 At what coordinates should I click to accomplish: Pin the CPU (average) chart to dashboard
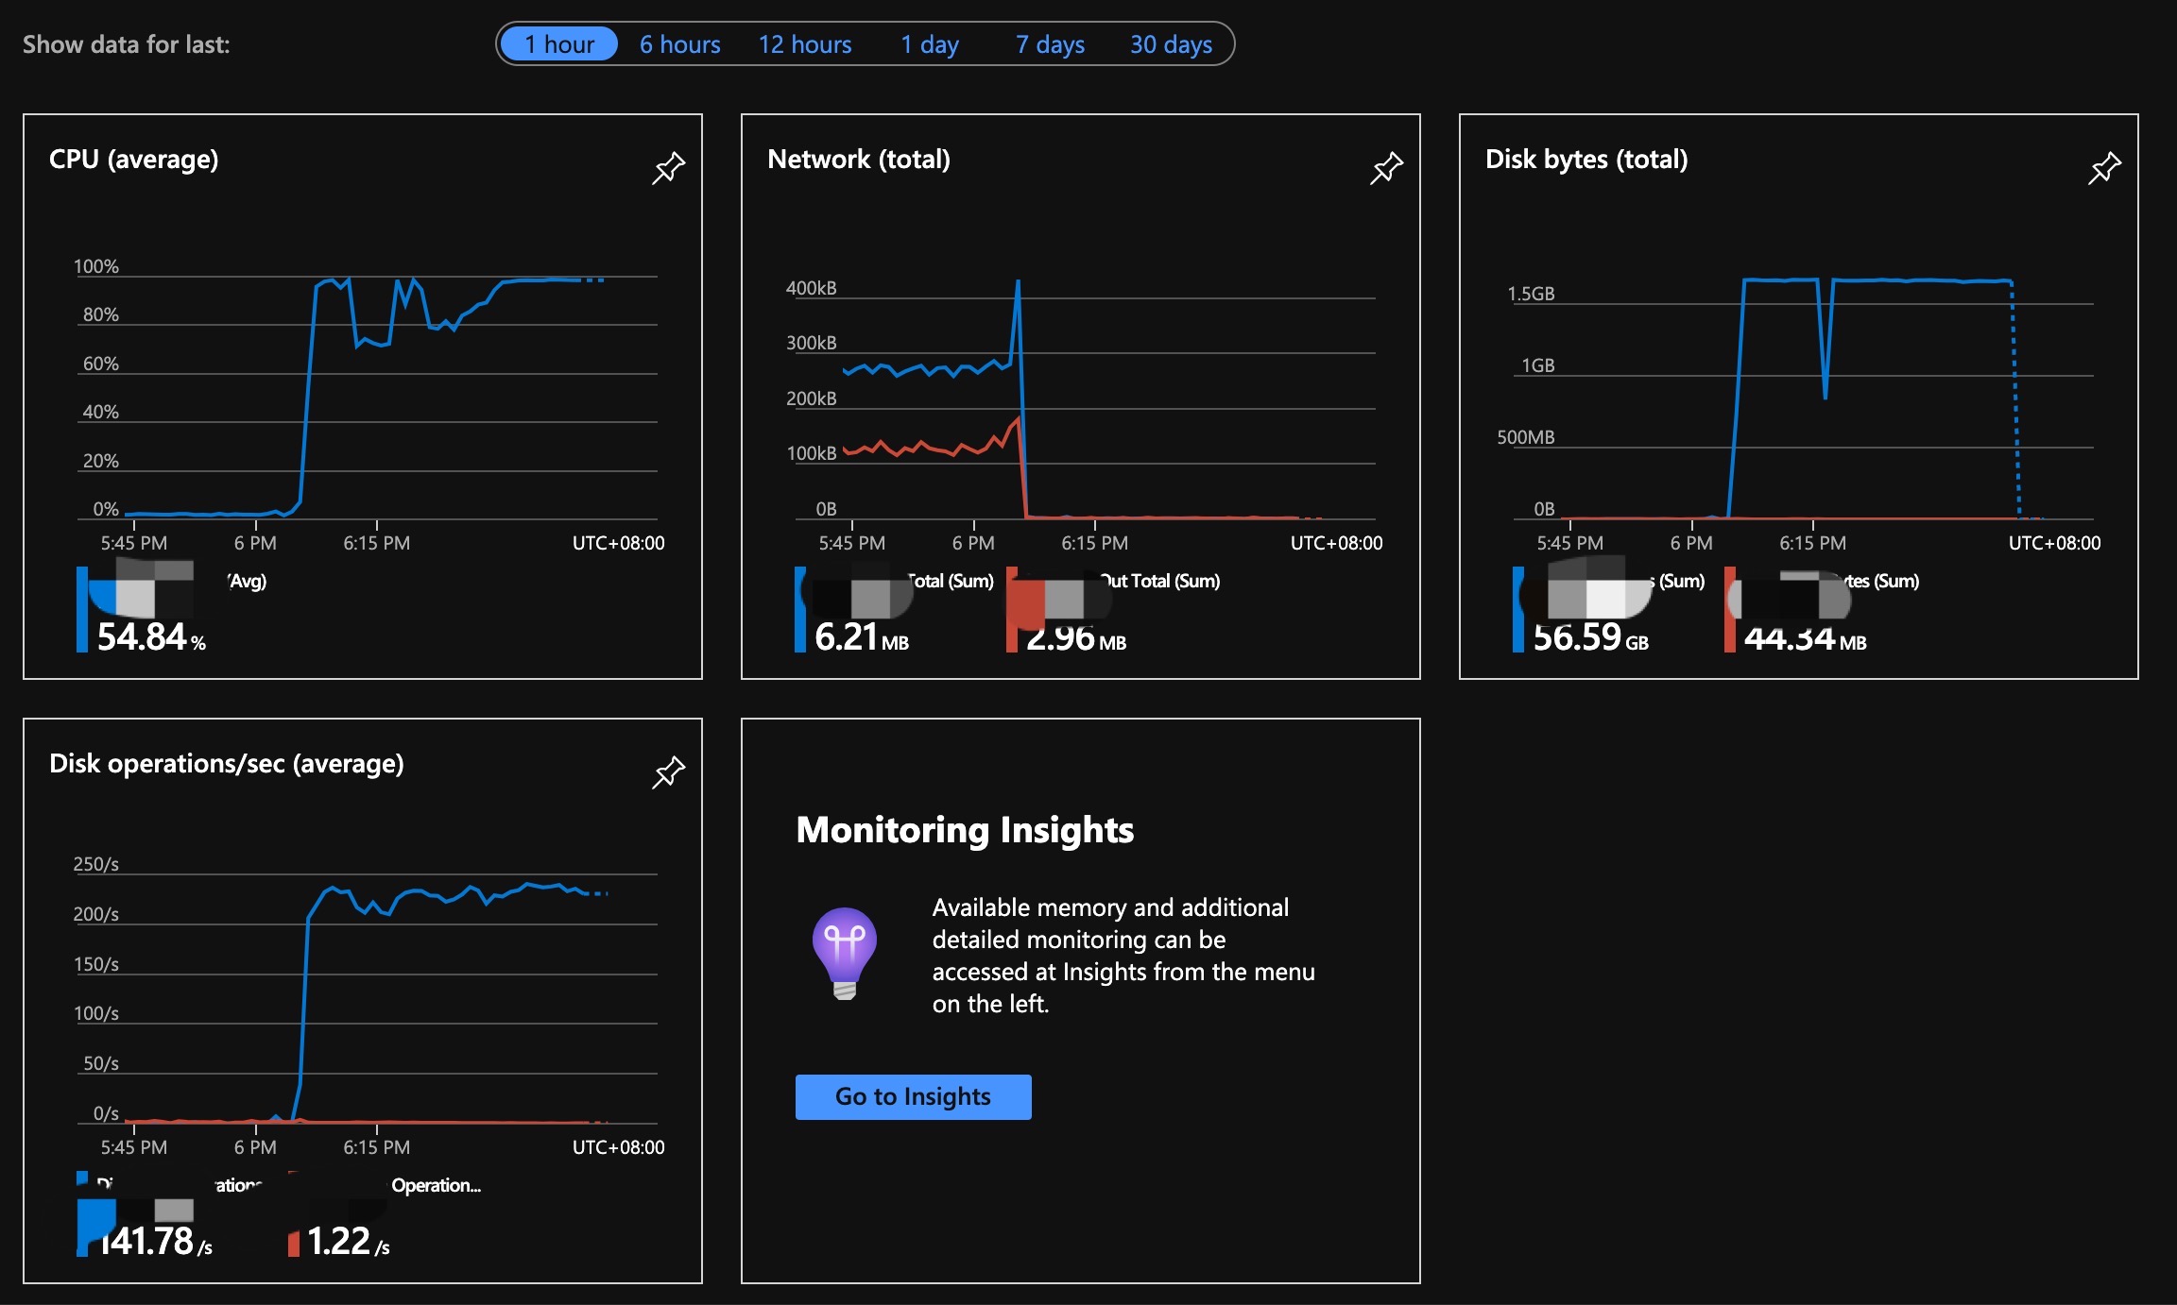[x=667, y=168]
